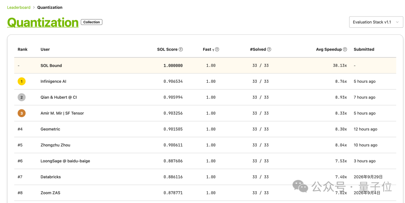Click the silver rank 2 medal
The image size is (405, 203).
click(21, 97)
